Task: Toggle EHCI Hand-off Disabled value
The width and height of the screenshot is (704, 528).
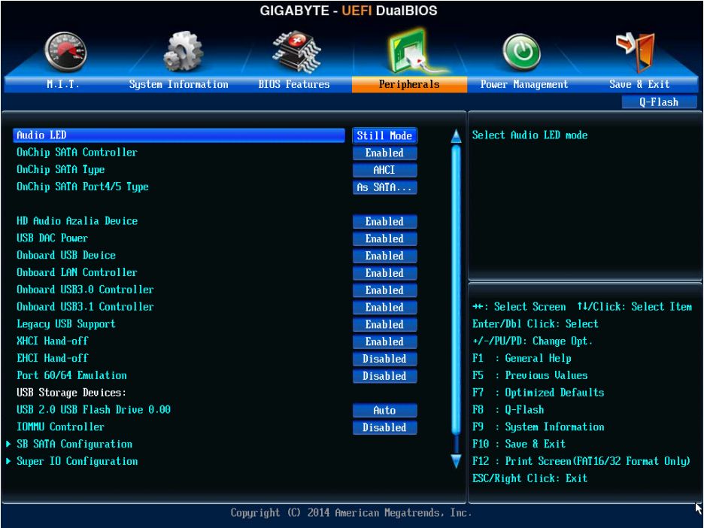Action: pos(385,360)
